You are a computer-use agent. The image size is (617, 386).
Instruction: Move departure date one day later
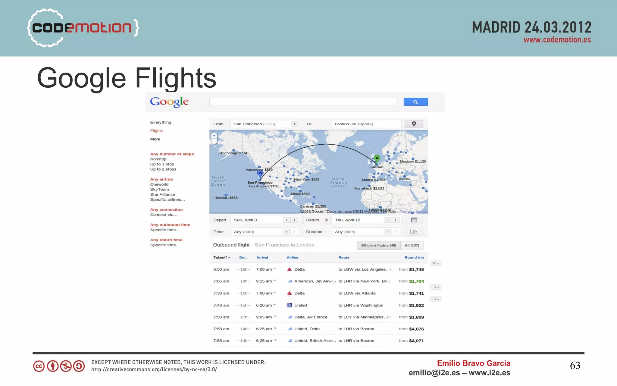click(x=294, y=220)
